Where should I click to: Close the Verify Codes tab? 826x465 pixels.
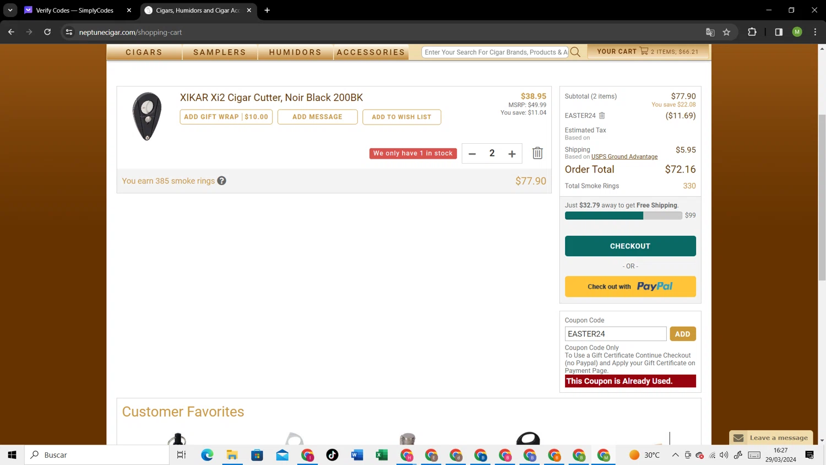[x=129, y=10]
